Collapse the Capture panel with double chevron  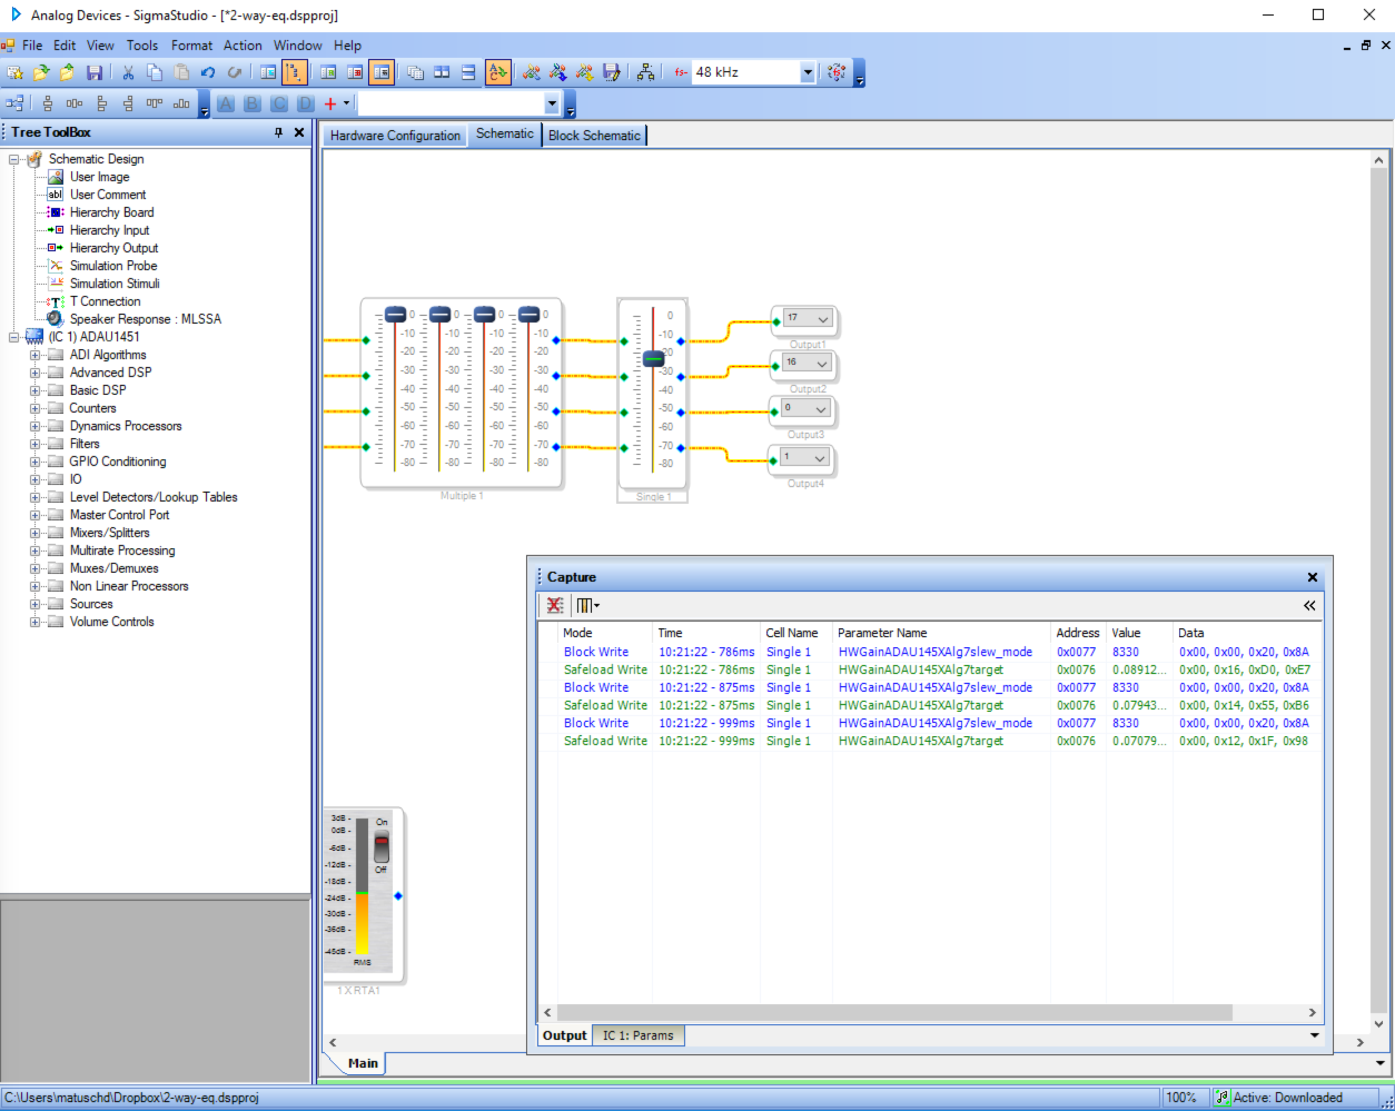point(1309,606)
